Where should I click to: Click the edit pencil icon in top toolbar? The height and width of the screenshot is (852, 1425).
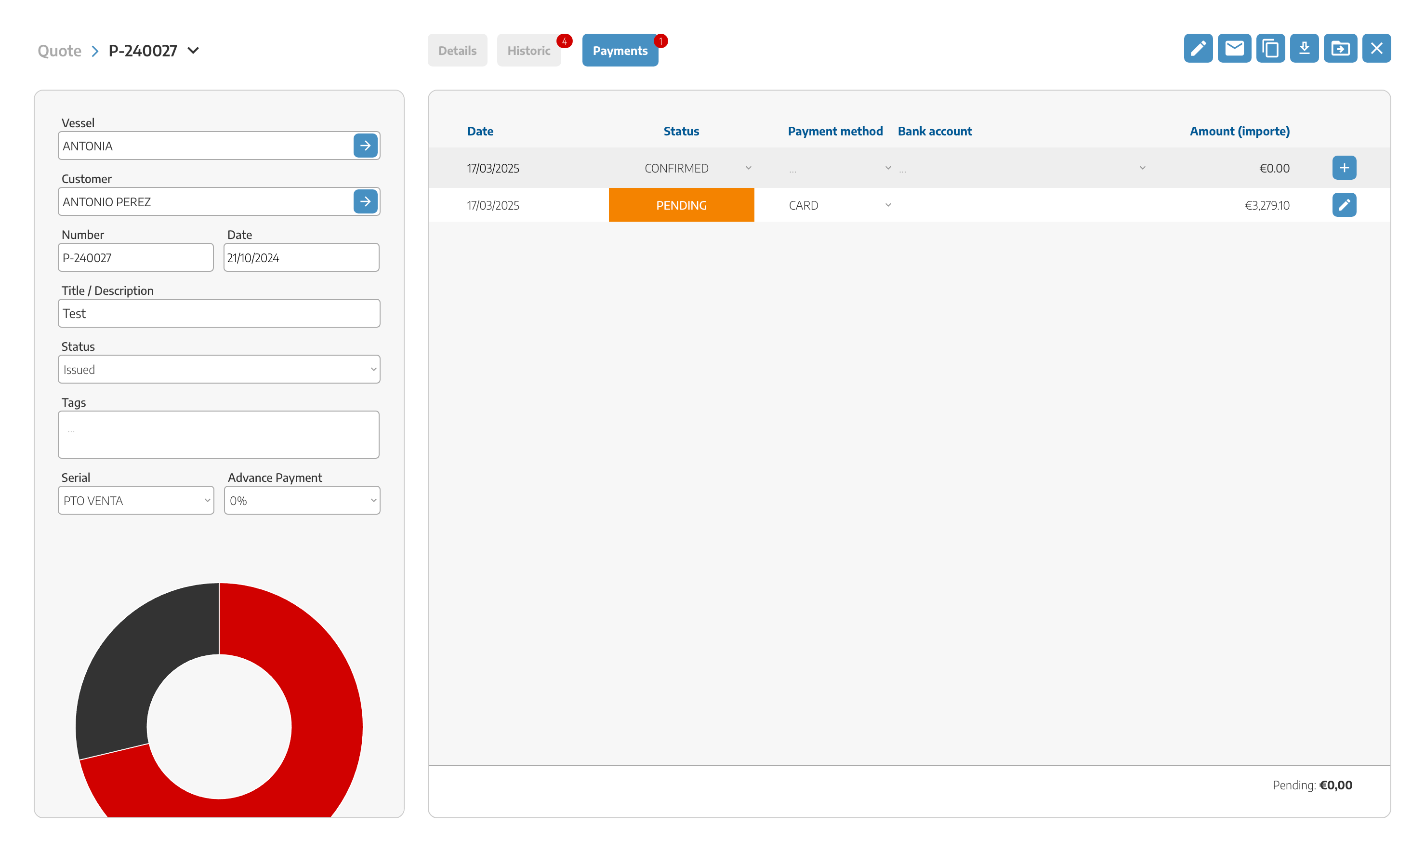coord(1198,48)
